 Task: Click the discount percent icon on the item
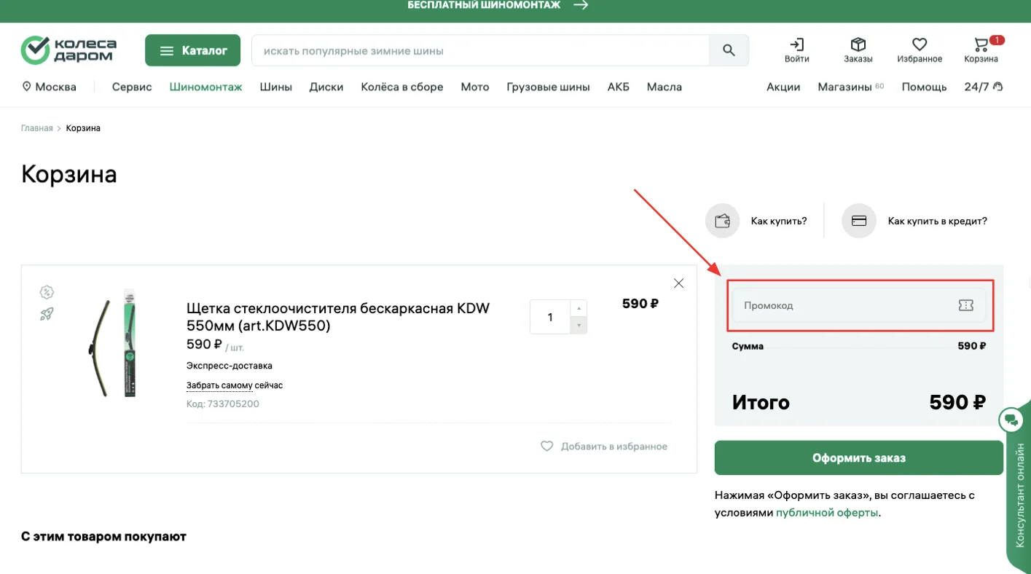(47, 291)
